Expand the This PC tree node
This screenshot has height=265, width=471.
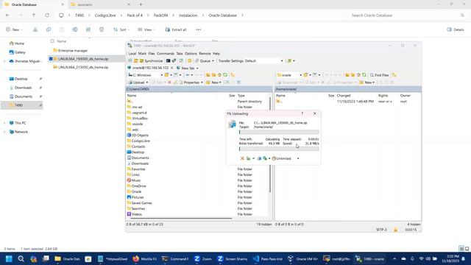tap(4, 123)
